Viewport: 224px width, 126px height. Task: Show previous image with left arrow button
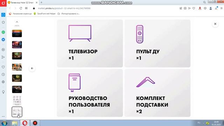coord(32,68)
